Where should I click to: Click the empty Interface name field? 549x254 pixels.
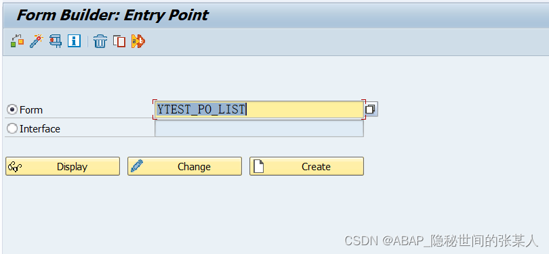[x=259, y=129]
